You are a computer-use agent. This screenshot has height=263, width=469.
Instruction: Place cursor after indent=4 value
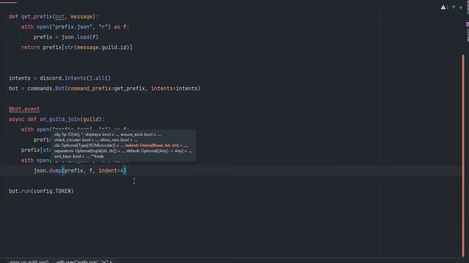[x=124, y=170]
